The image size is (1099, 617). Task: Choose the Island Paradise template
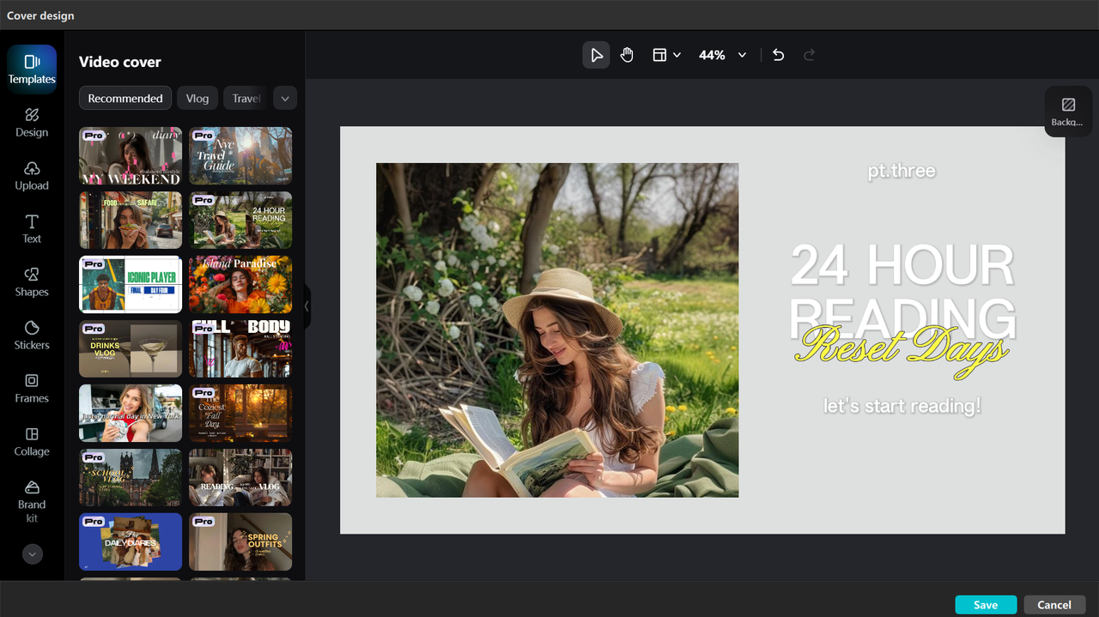click(240, 285)
